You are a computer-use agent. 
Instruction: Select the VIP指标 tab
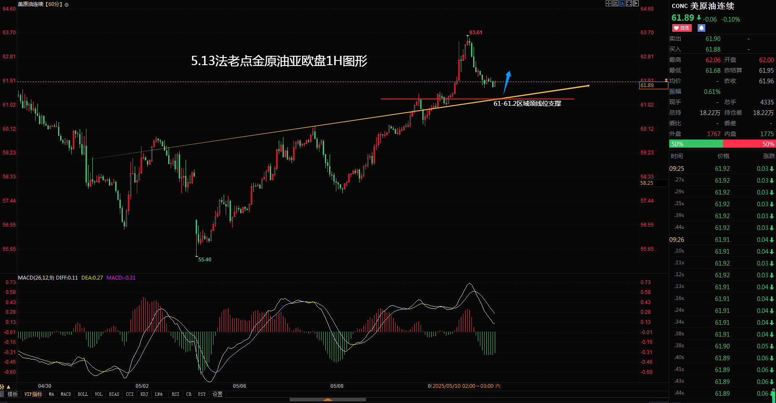[x=33, y=394]
